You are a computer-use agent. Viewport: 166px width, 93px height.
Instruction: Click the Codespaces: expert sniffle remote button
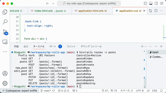[20, 91]
